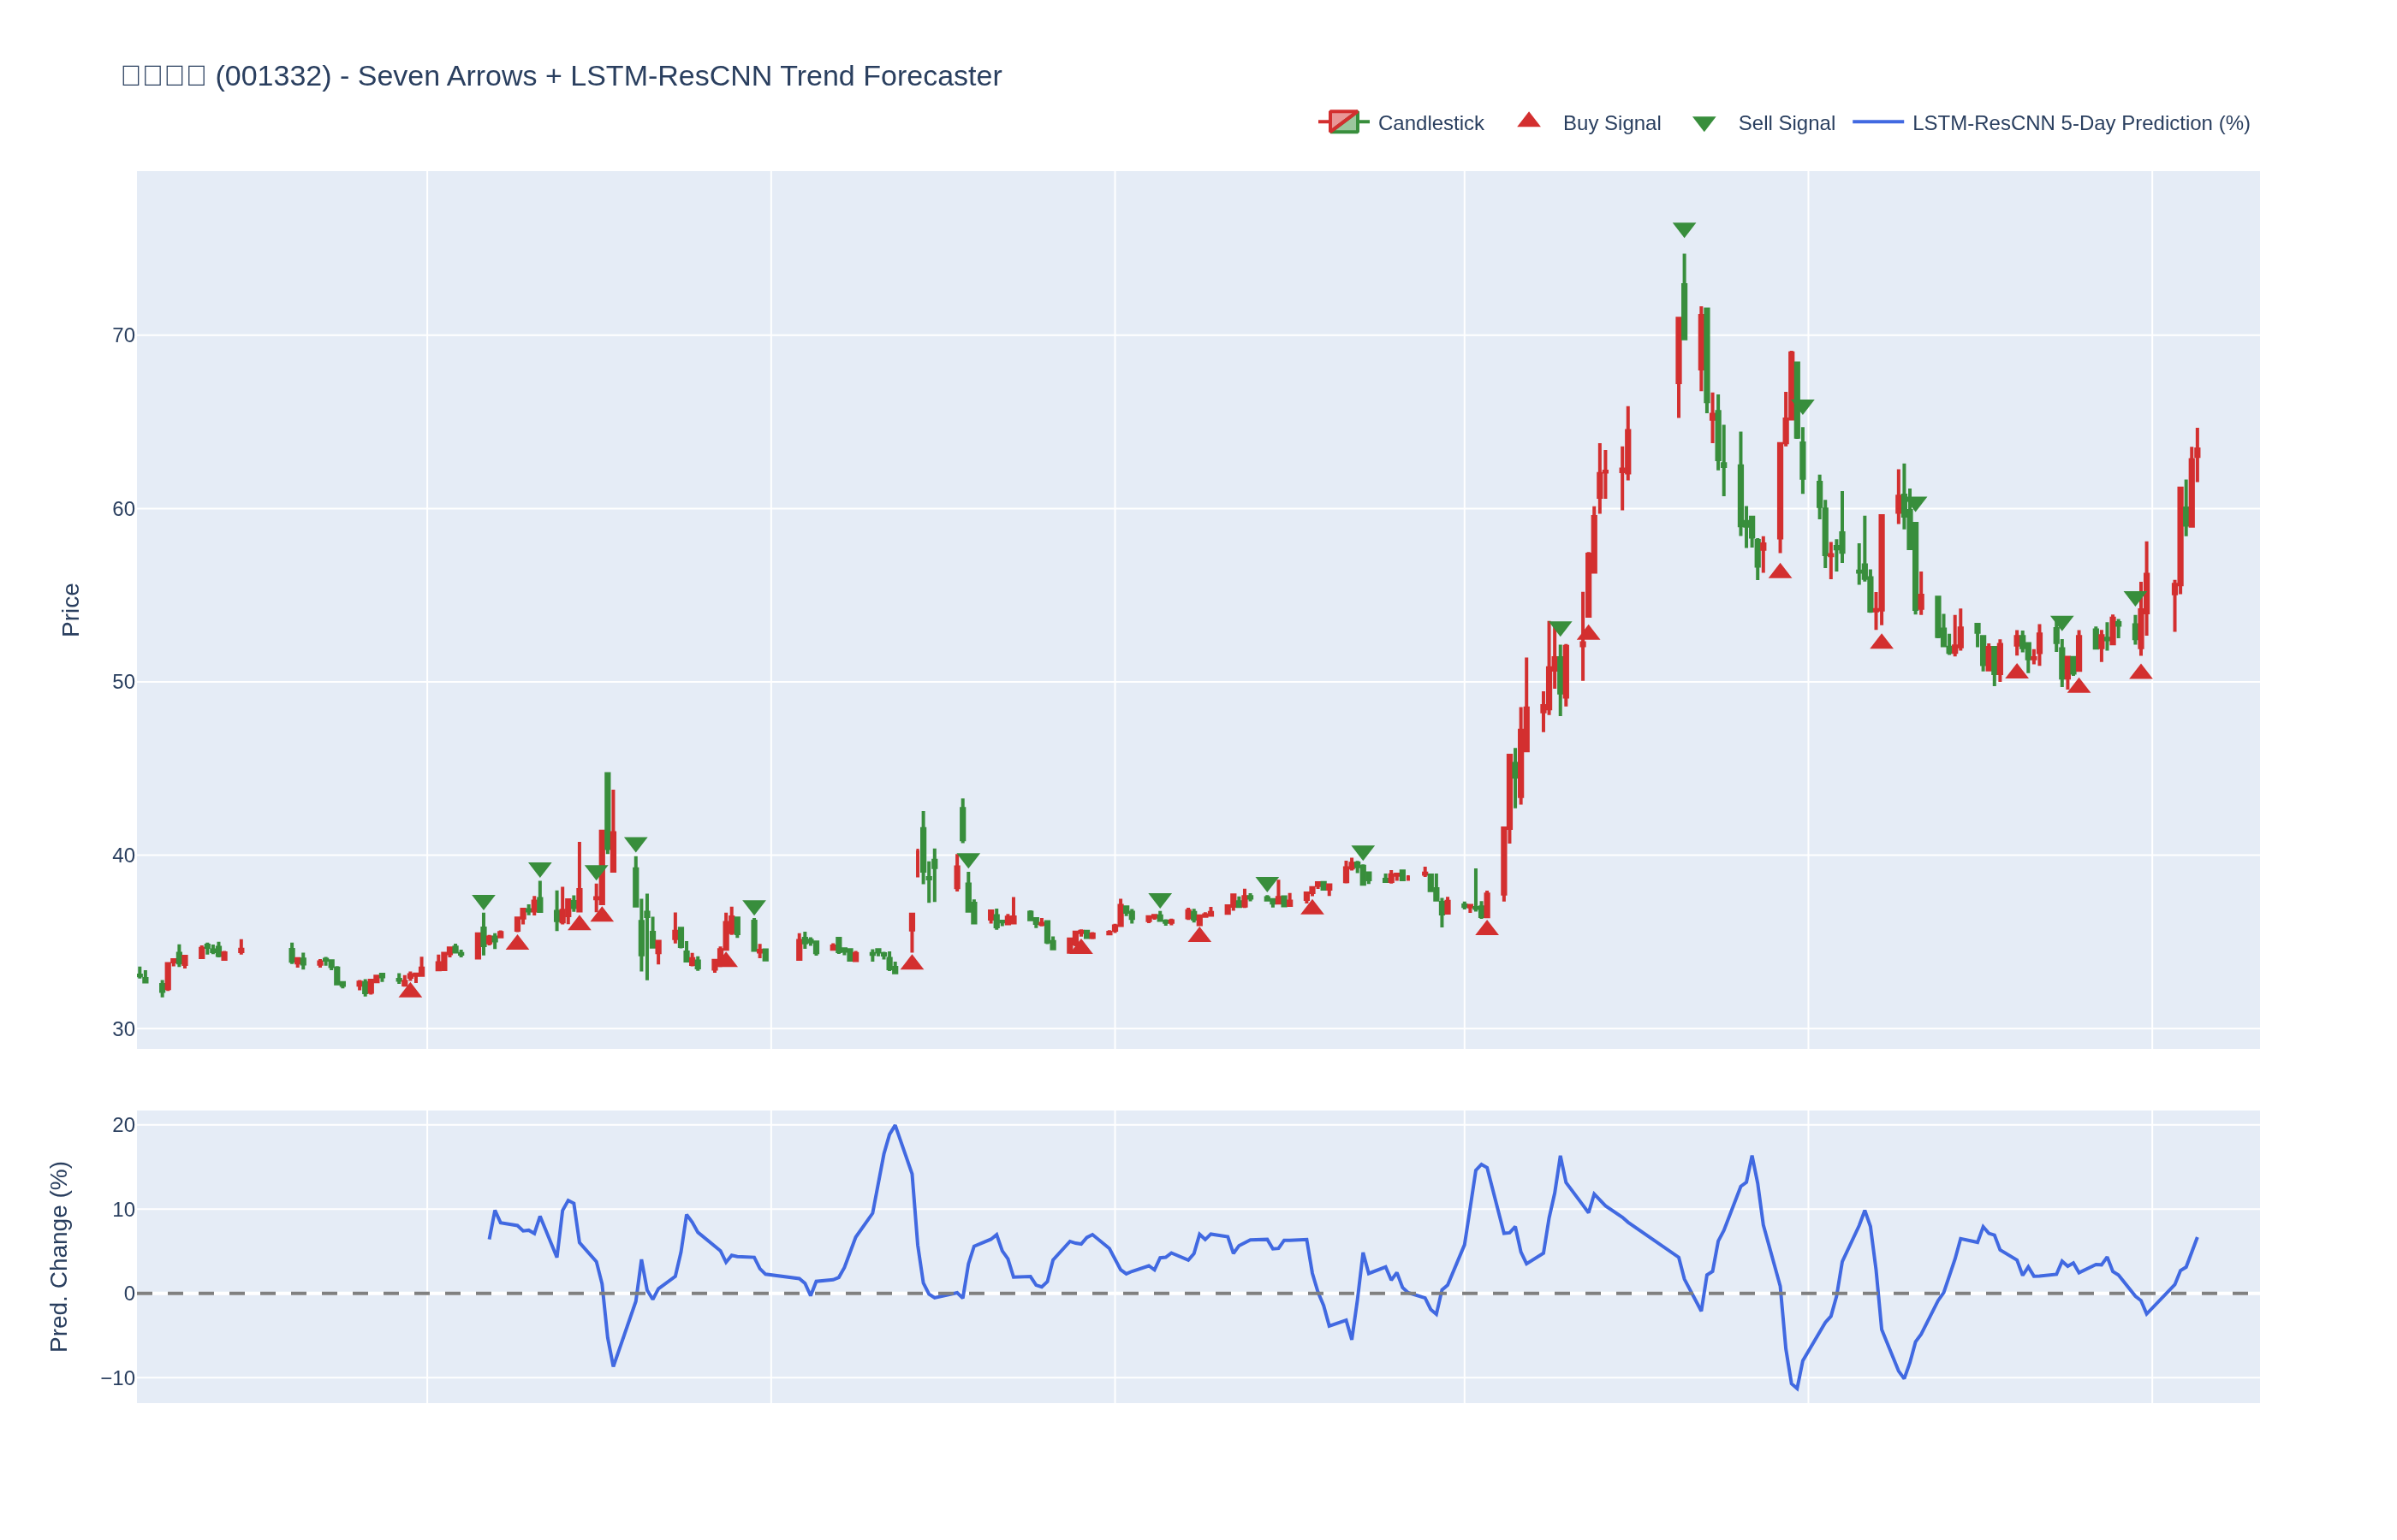Hide Sell Signal trace via its legend text
The height and width of the screenshot is (1540, 2397).
(x=1786, y=123)
